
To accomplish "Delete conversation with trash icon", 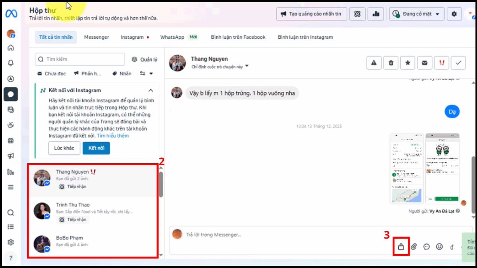I will tap(391, 63).
